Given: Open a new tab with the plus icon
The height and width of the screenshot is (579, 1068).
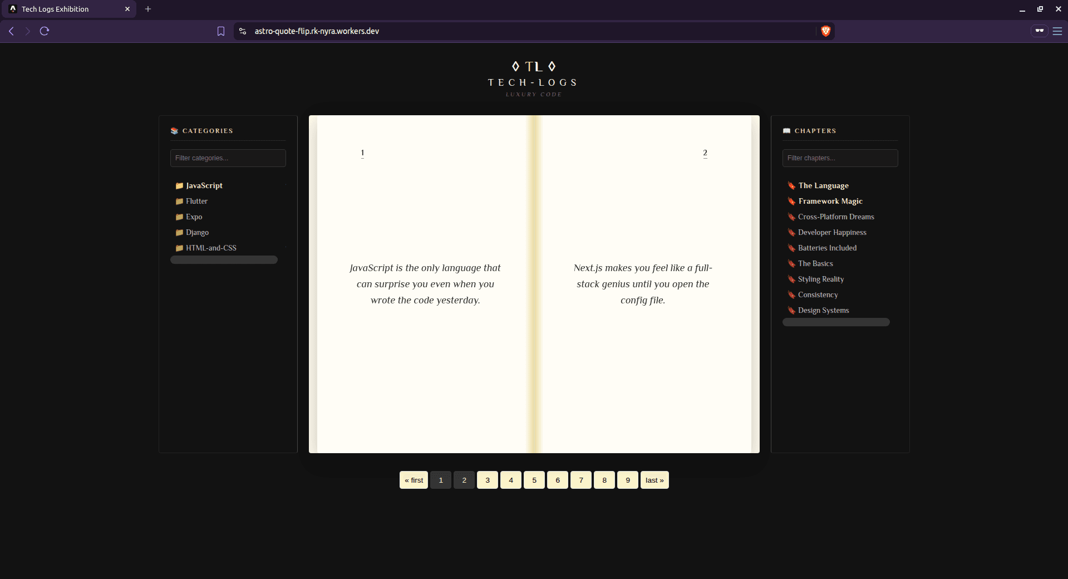Looking at the screenshot, I should click(x=148, y=9).
